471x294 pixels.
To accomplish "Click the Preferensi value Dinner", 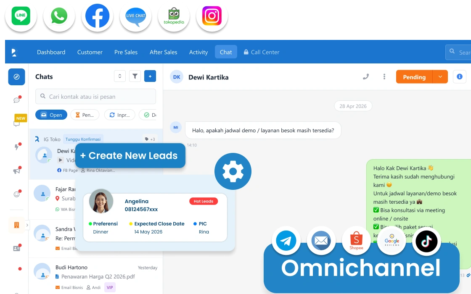I will [101, 232].
